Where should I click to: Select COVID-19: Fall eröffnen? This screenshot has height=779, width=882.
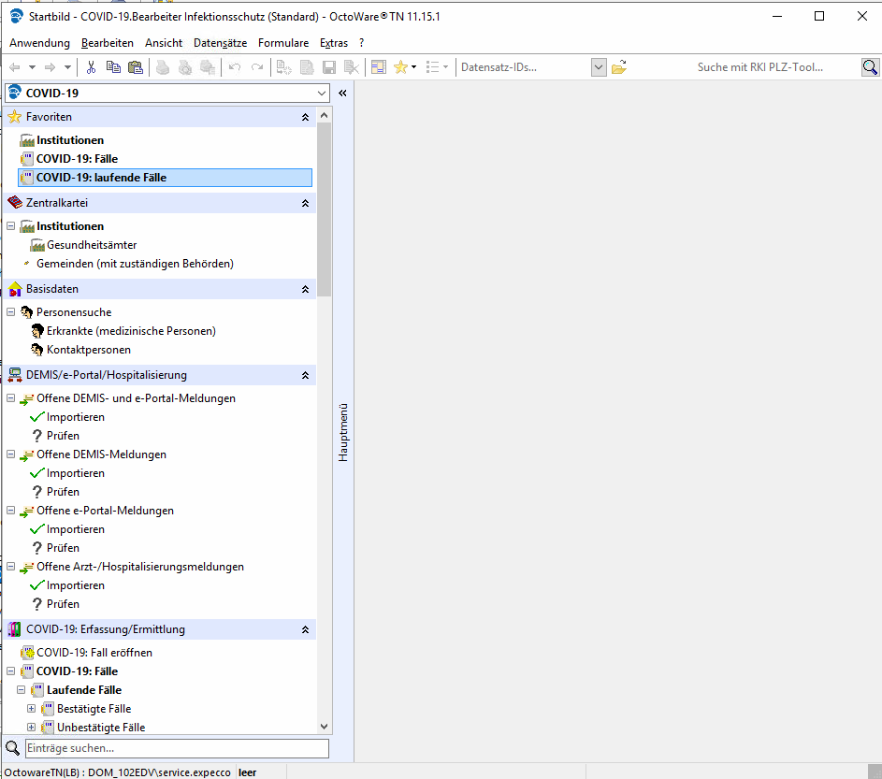point(94,653)
